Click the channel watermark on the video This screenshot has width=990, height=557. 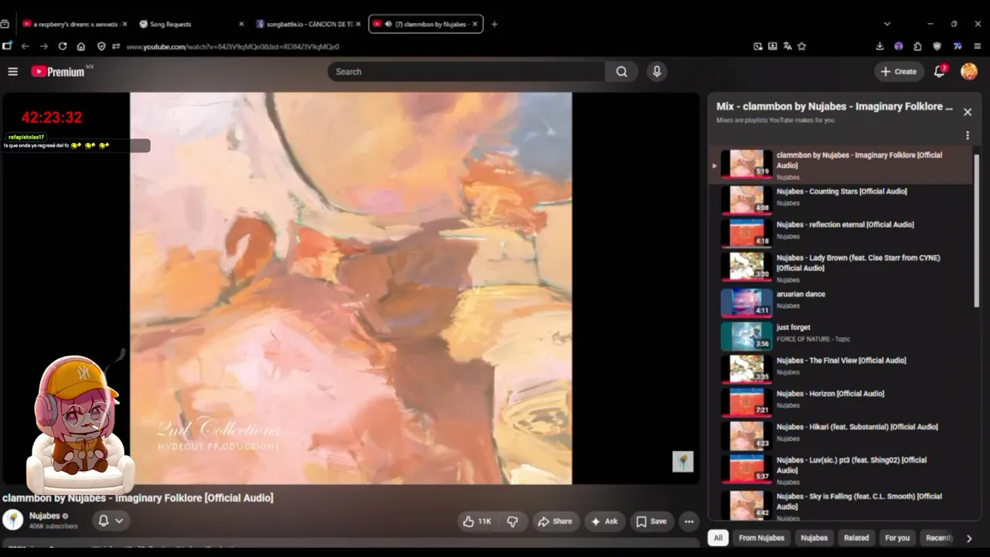pyautogui.click(x=682, y=462)
